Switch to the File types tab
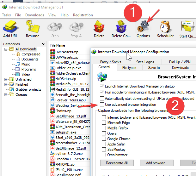The height and width of the screenshot is (176, 196). point(129,68)
